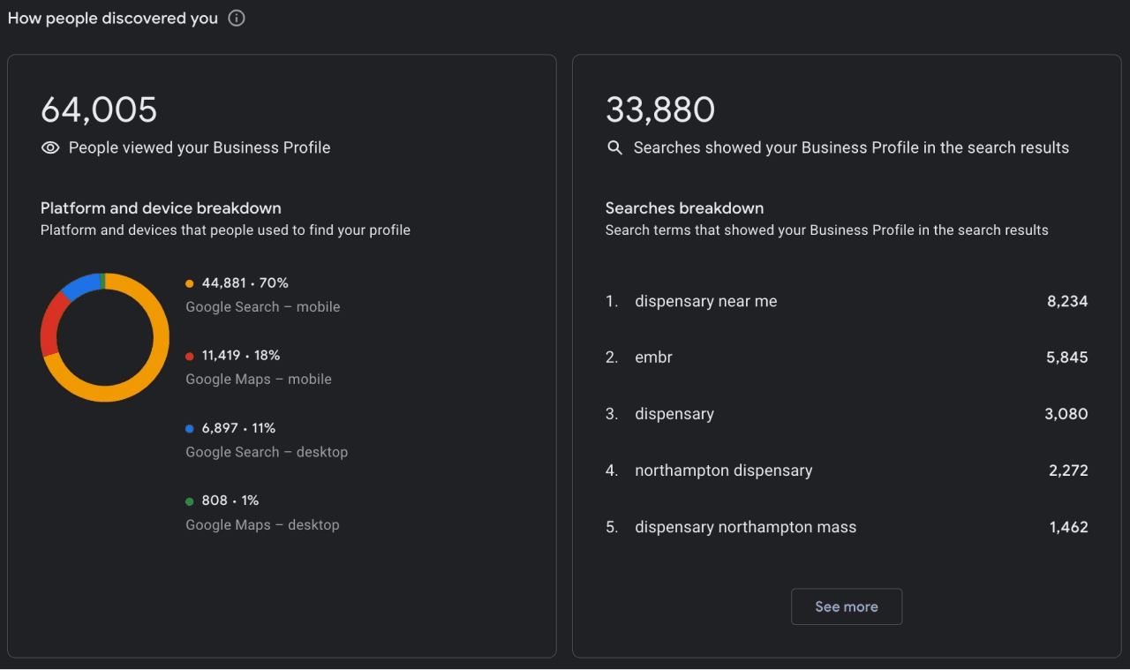The image size is (1130, 670).
Task: Select the 'Google Search – mobile' legend label
Action: 262,307
